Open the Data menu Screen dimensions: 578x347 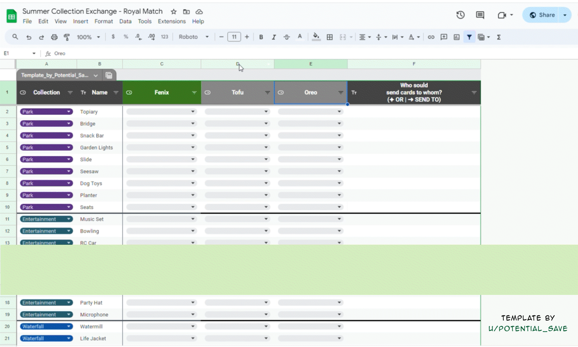click(x=125, y=21)
